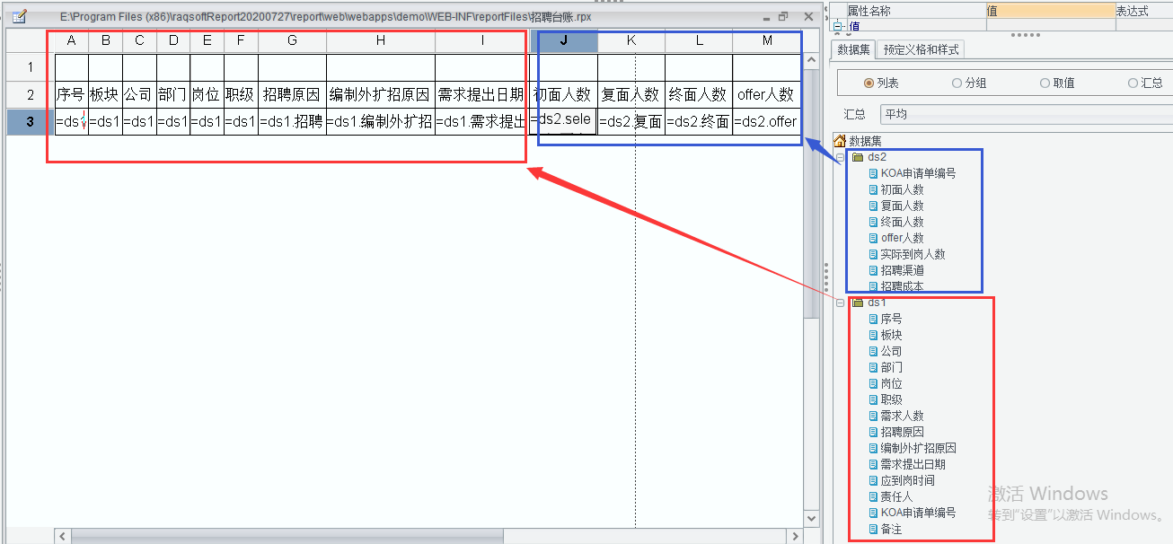The image size is (1173, 544).
Task: Click the field icon beside 复面人数
Action: tap(873, 206)
